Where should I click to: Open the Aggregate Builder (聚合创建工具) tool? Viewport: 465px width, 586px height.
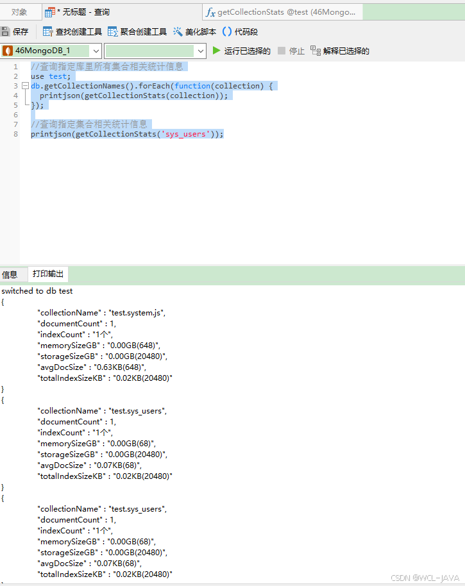137,32
